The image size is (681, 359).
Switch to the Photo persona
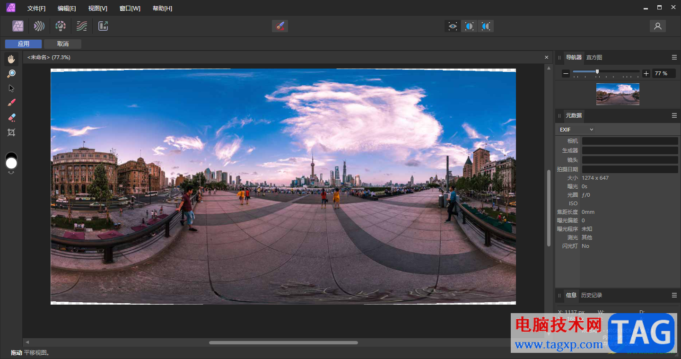18,26
